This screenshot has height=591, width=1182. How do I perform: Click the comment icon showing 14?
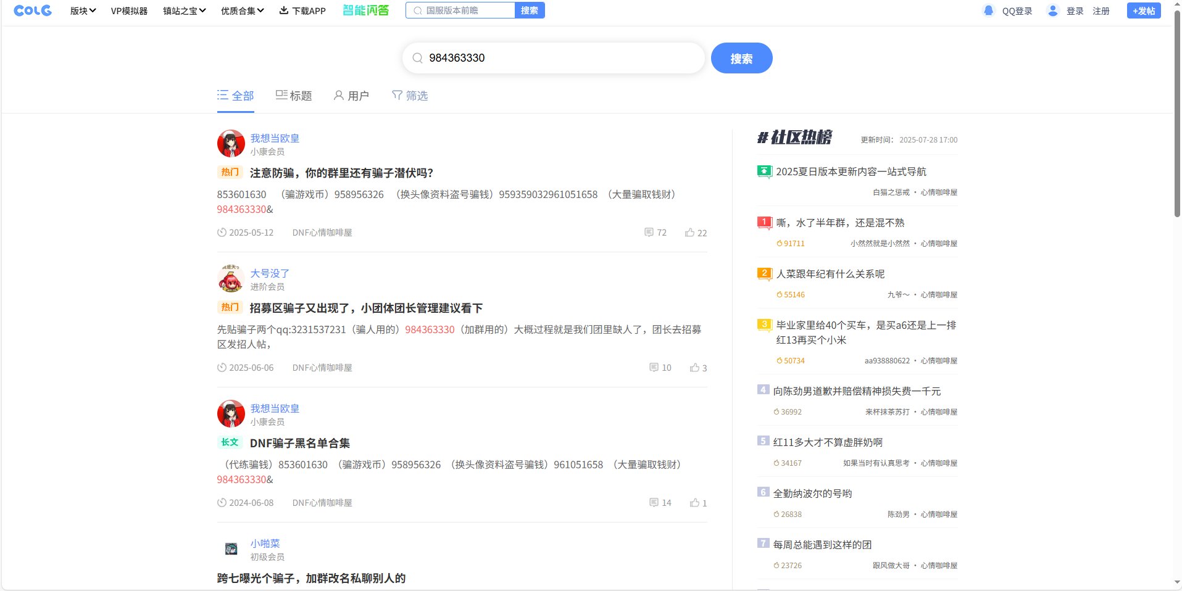pyautogui.click(x=654, y=503)
